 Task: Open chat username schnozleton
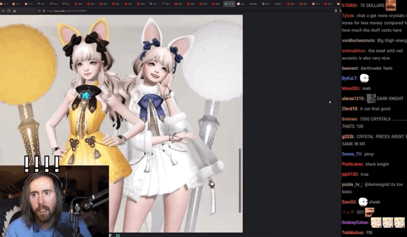tap(354, 51)
